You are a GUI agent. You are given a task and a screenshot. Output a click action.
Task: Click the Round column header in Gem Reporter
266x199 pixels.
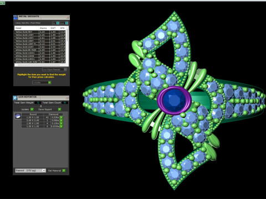[x=33, y=114]
